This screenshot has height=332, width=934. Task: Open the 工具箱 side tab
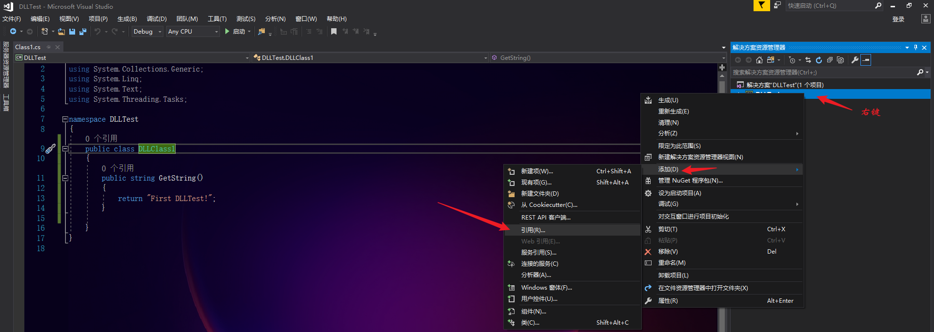[x=6, y=103]
